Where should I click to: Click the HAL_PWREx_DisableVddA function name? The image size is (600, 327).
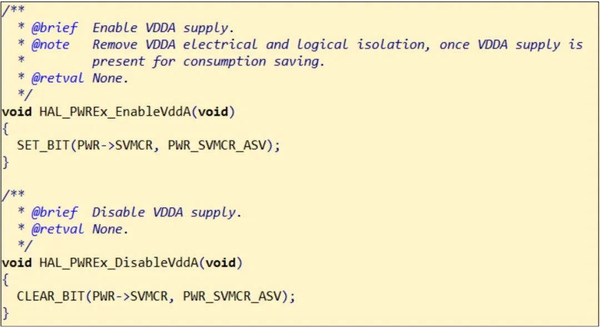[119, 263]
